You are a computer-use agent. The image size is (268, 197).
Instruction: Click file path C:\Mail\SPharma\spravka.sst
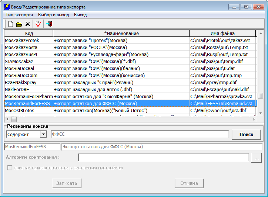click(223, 97)
